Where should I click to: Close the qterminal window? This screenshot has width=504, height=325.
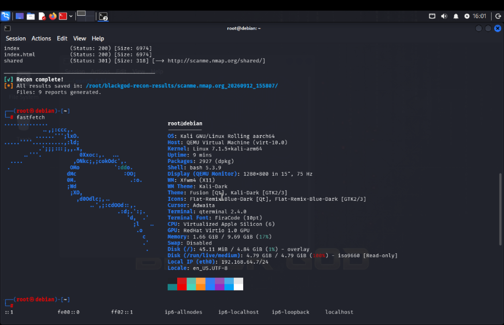[498, 28]
